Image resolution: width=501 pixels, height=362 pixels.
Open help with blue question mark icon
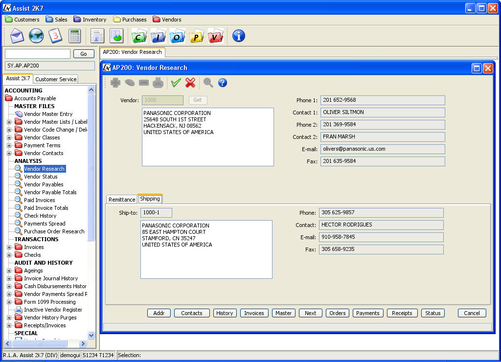tap(223, 83)
